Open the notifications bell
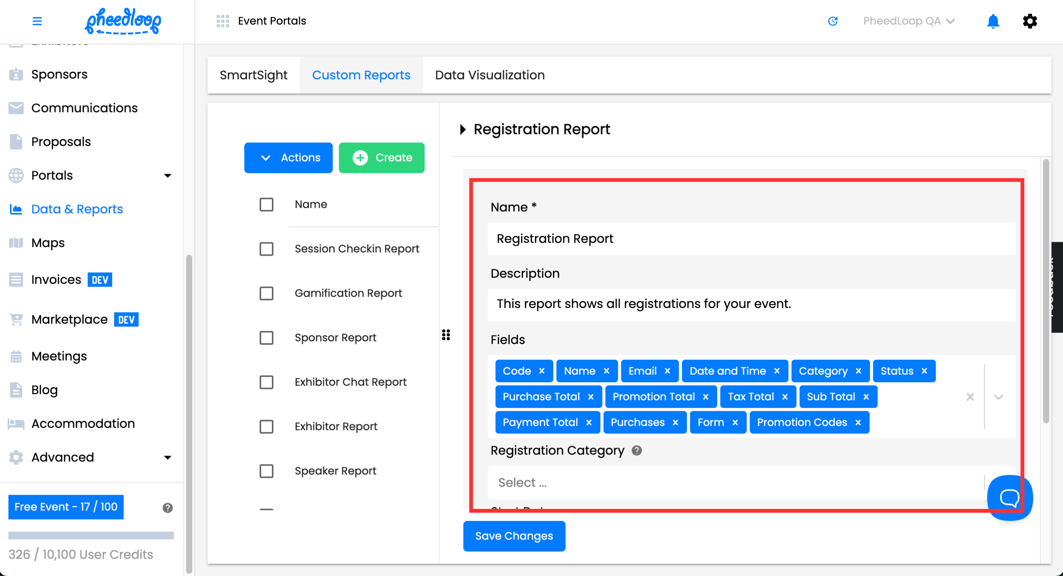 pyautogui.click(x=992, y=21)
